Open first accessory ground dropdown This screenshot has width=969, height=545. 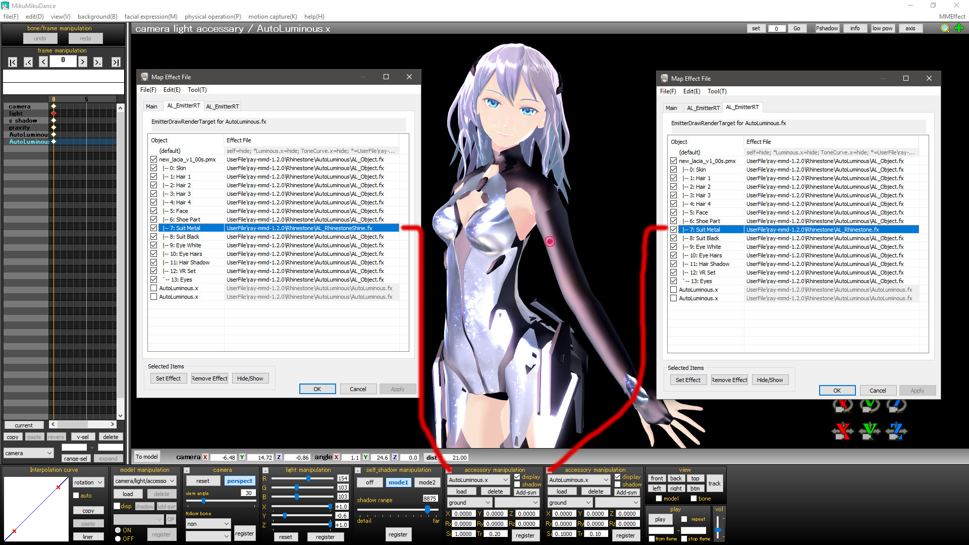469,503
